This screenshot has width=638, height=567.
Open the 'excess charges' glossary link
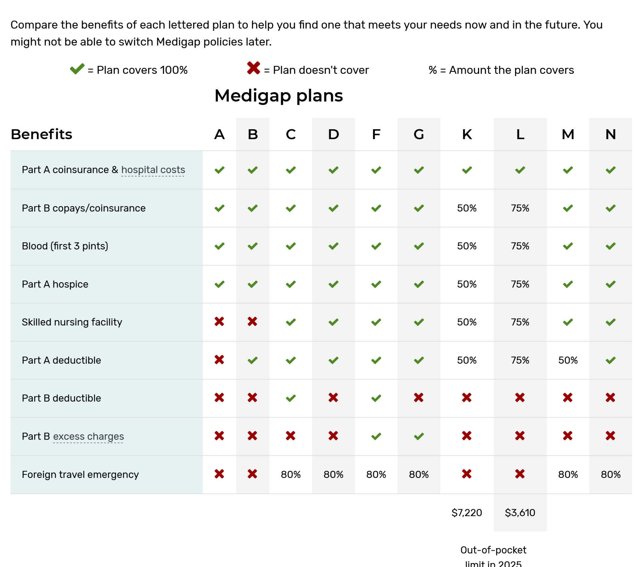coord(88,436)
